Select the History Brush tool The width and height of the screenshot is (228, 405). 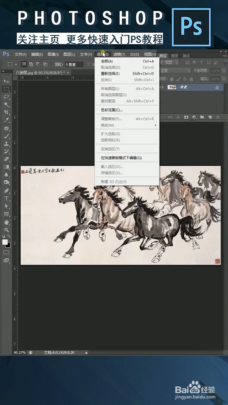(6, 152)
